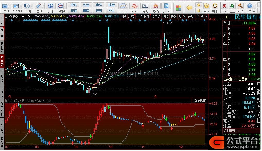Select the K线图 sidebar tab

(x=2, y=61)
